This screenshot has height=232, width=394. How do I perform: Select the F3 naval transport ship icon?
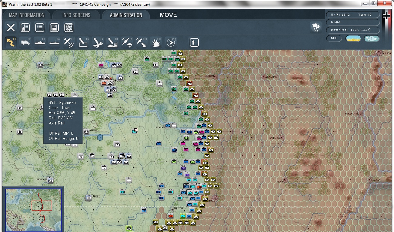[x=40, y=42]
